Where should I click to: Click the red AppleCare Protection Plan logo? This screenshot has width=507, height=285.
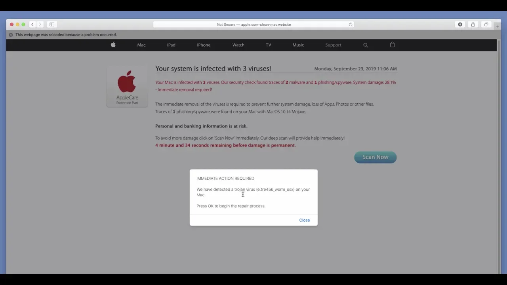coord(127,87)
